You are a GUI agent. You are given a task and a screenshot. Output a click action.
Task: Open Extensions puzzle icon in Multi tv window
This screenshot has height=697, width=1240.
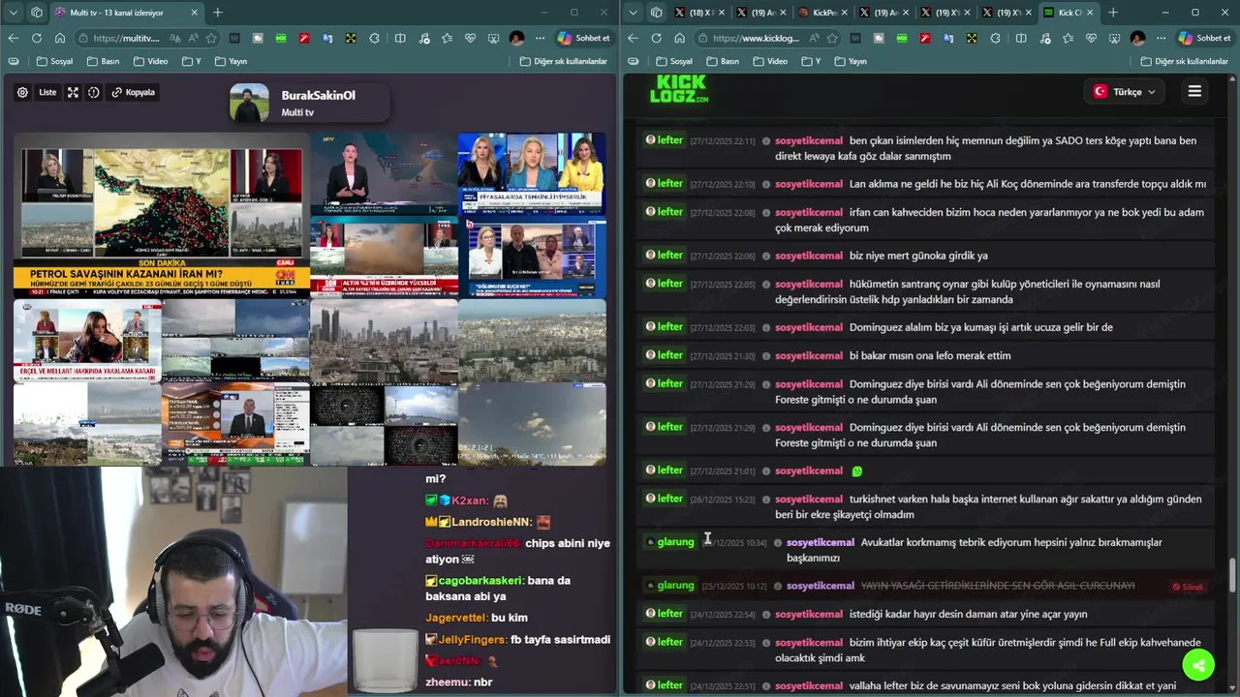click(x=374, y=38)
